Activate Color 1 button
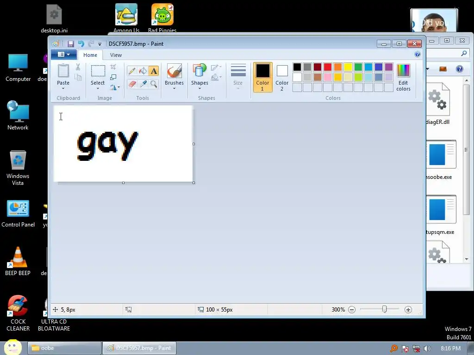 pyautogui.click(x=262, y=77)
